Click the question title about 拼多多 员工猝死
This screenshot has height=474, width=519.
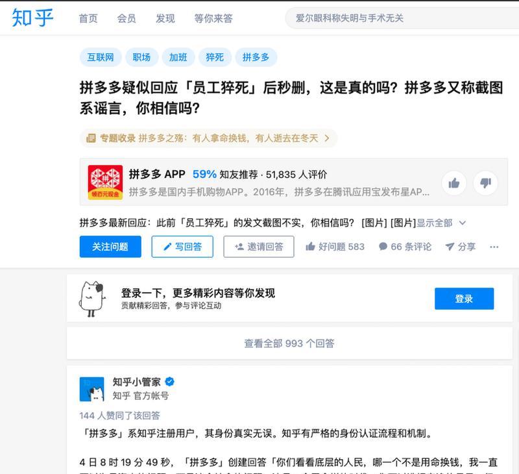(x=291, y=97)
